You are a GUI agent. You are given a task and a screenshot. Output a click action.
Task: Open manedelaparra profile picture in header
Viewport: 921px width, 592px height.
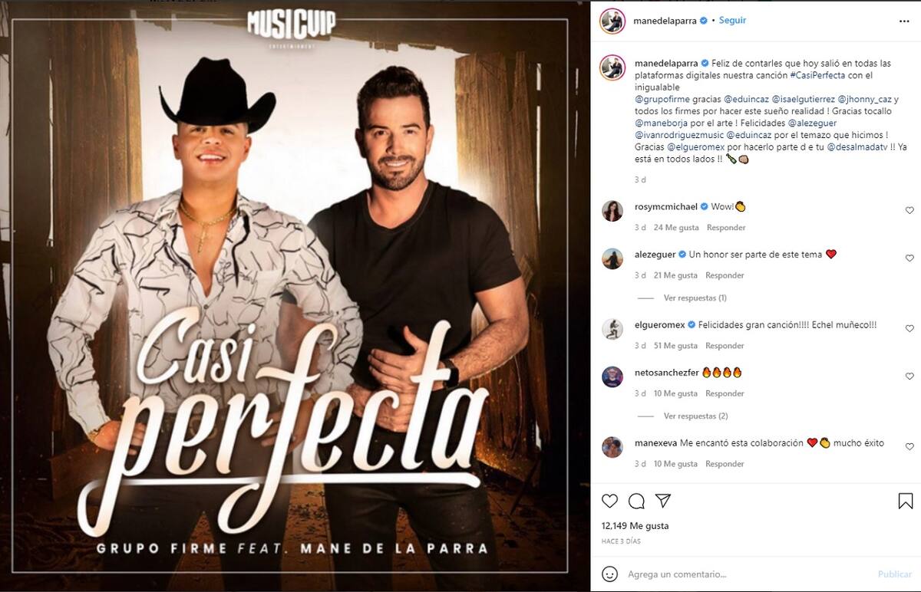(x=612, y=21)
